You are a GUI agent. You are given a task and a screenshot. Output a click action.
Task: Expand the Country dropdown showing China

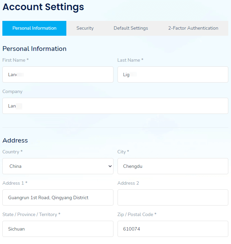(x=58, y=166)
